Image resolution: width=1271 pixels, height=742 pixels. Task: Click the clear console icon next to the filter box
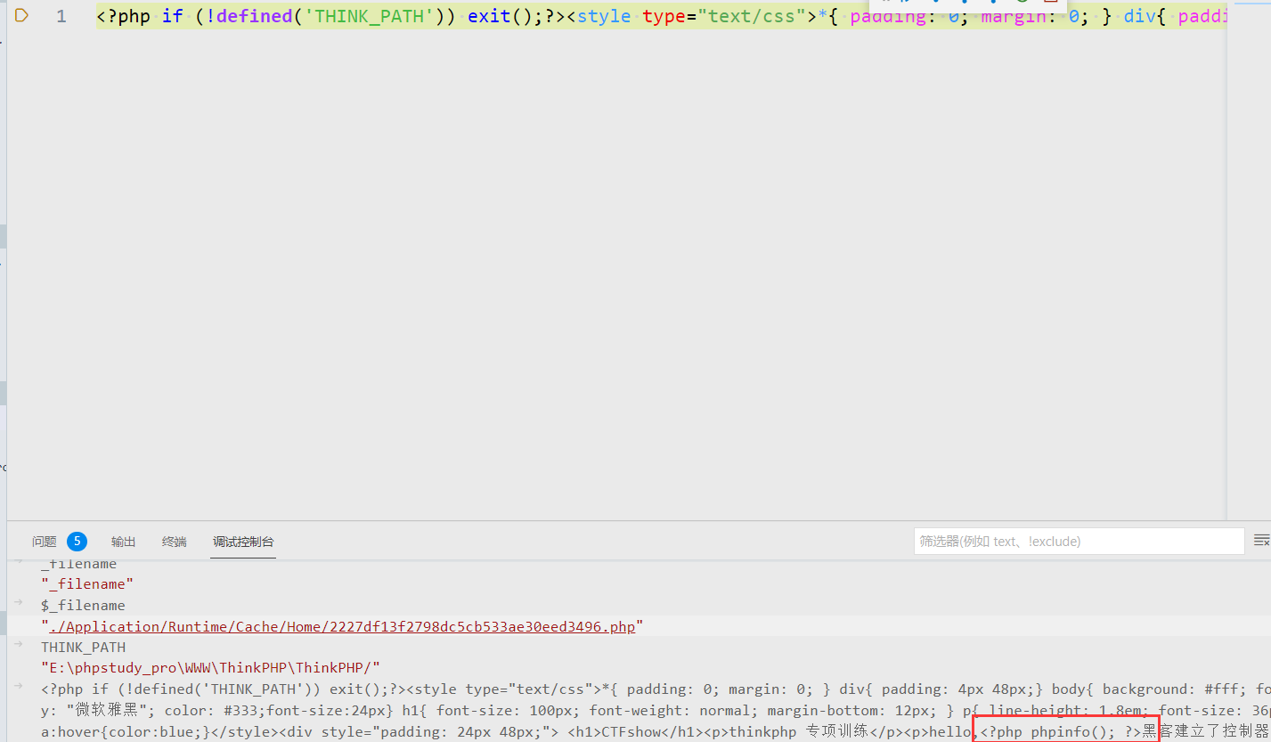pos(1261,541)
